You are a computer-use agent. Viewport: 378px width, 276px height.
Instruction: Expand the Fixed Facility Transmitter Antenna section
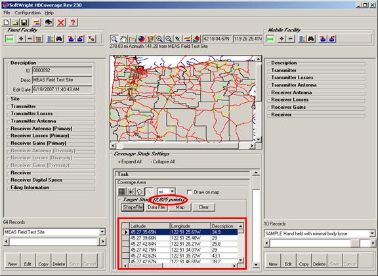pyautogui.click(x=51, y=121)
